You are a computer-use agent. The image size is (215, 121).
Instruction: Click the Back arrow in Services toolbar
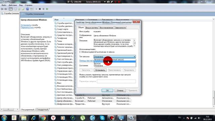click(x=2, y=9)
